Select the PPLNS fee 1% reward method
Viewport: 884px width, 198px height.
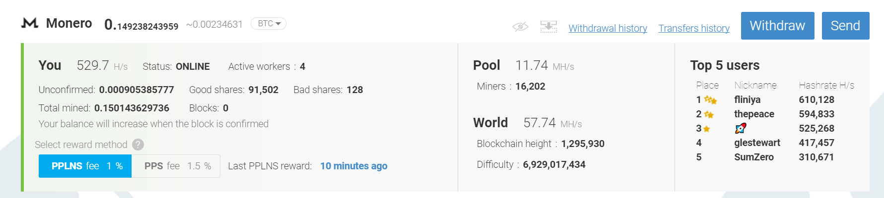[x=85, y=166]
